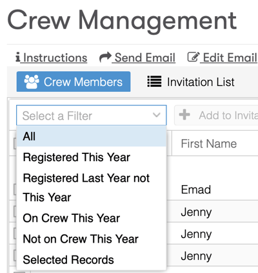The image size is (258, 273).
Task: Click the Send Email arrow icon
Action: [105, 58]
